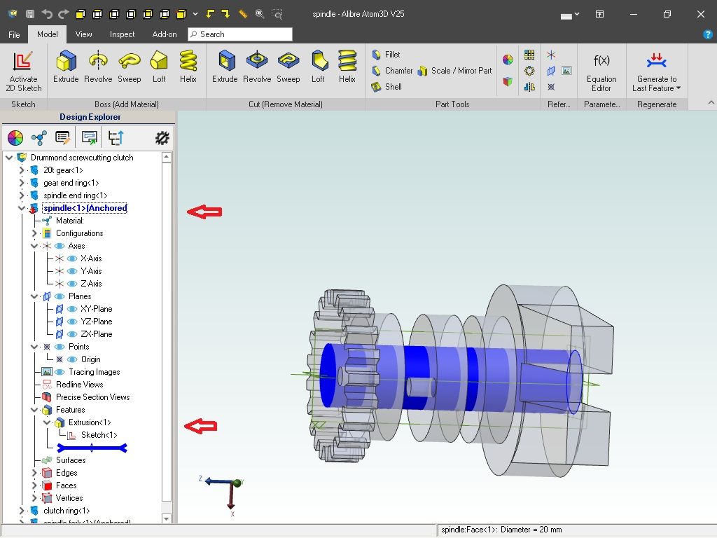Select Boss Loft tool
Screen dimensions: 717x538
[x=159, y=67]
